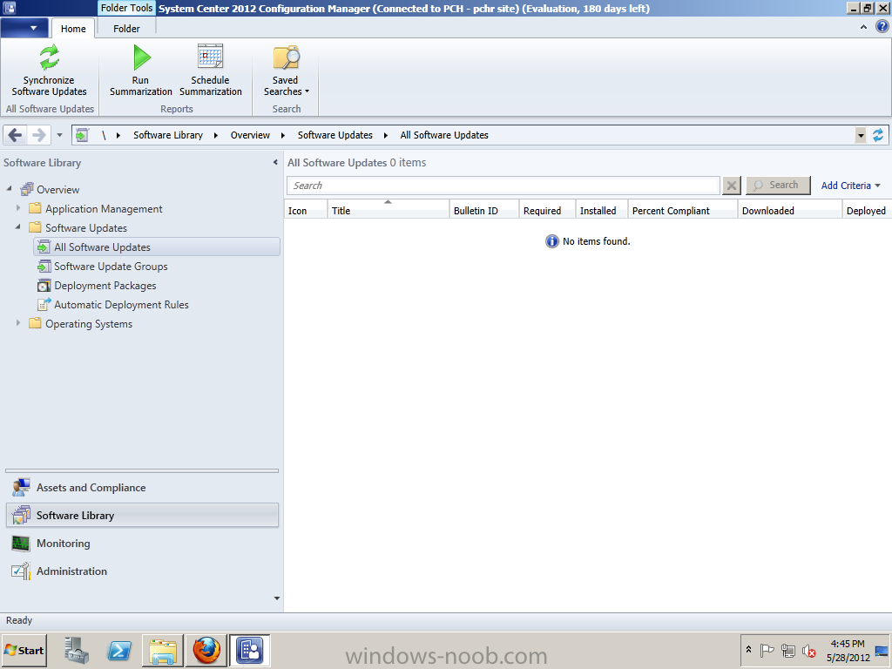Switch to the Administration workspace
Screen dimensions: 892x669
point(142,571)
